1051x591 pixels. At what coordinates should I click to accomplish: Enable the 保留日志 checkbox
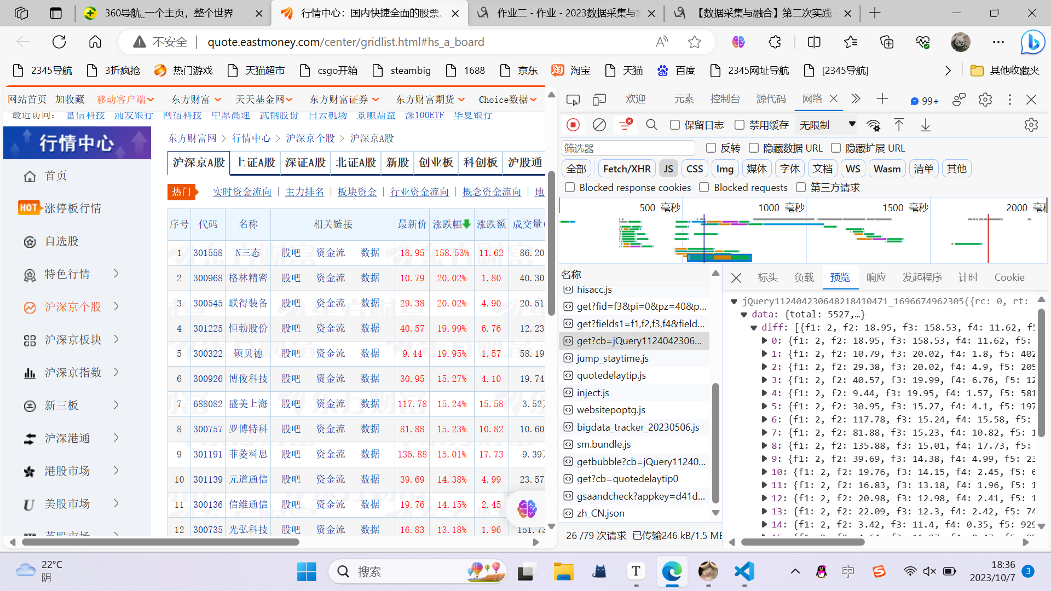(x=675, y=125)
